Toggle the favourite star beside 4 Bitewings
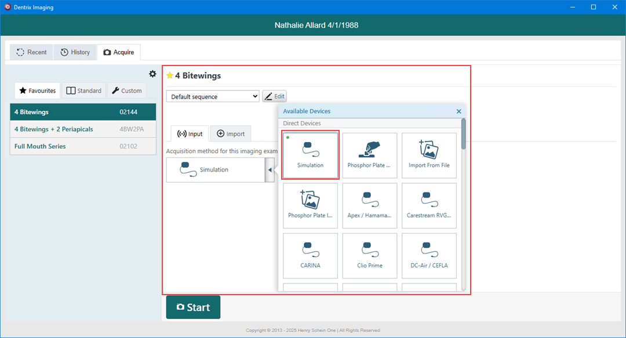 (170, 75)
